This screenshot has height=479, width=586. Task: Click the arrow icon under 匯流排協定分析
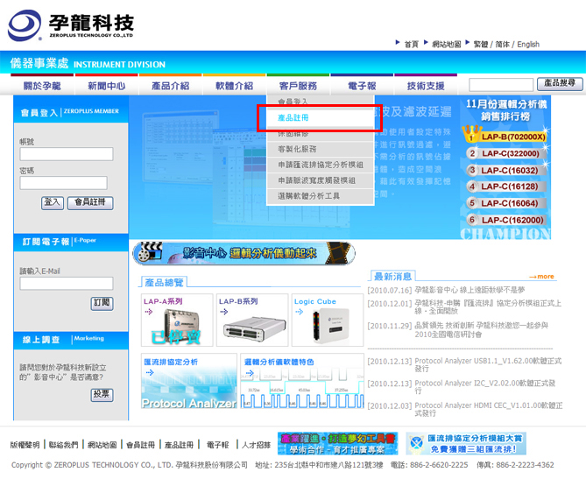[150, 372]
